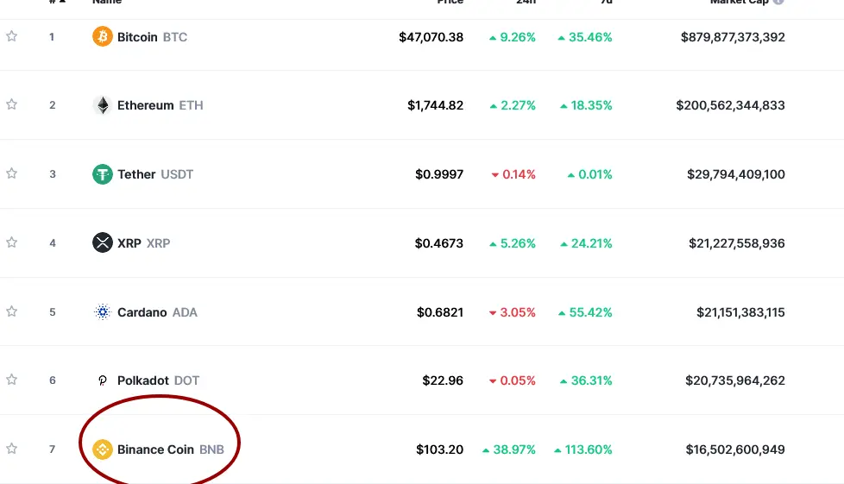
Task: Toggle the watchlist star for Ethereum
Action: click(x=11, y=104)
